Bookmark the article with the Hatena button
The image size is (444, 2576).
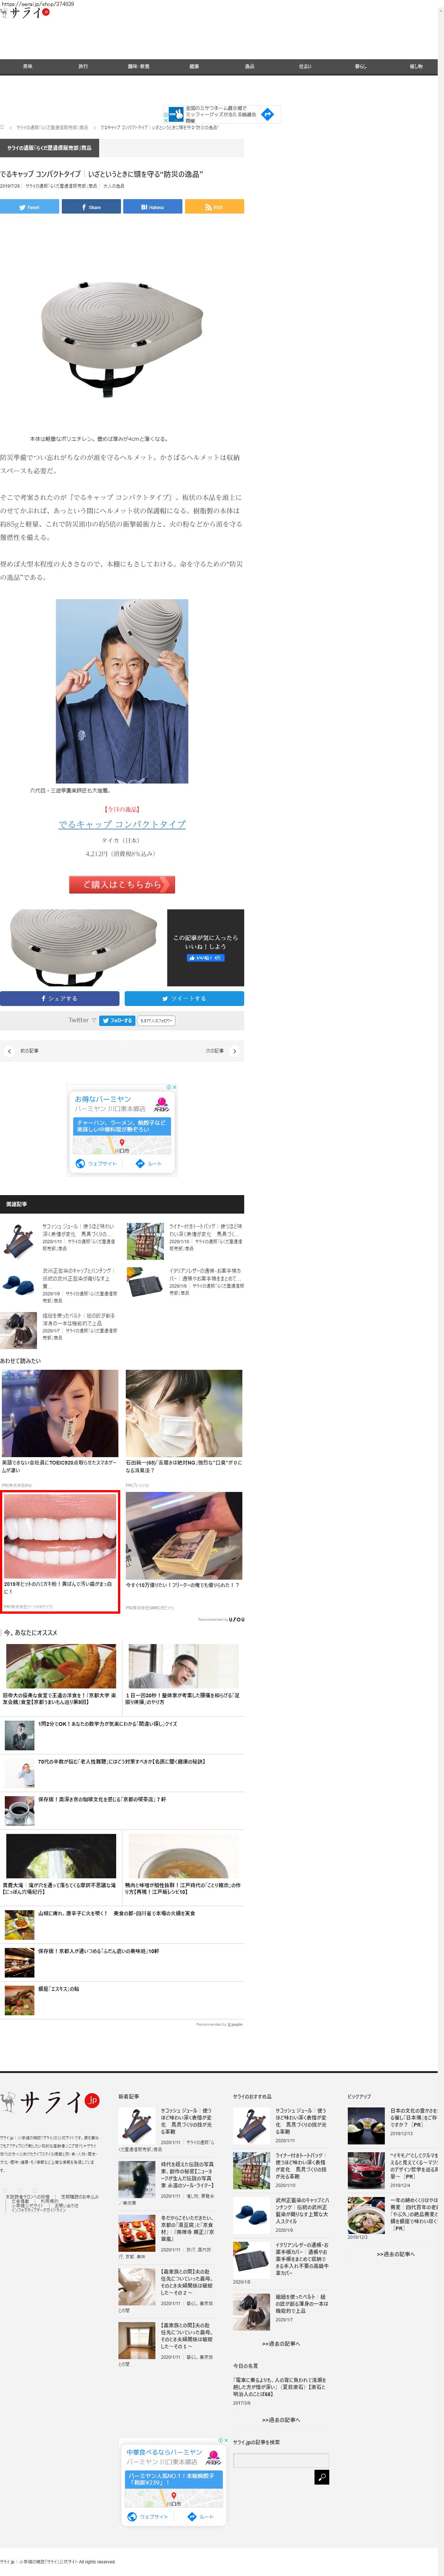coord(152,207)
